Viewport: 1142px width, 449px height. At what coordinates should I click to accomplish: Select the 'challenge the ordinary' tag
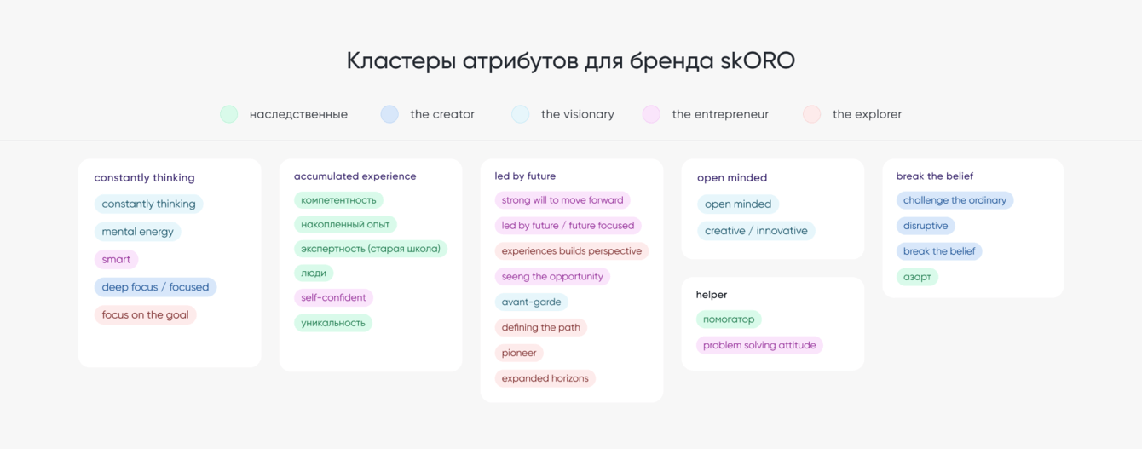point(955,200)
